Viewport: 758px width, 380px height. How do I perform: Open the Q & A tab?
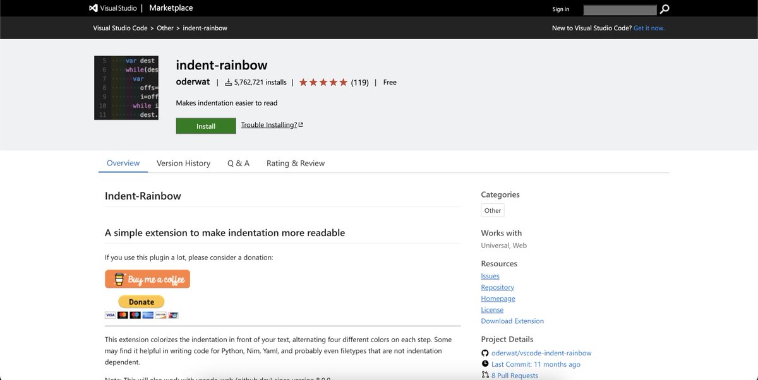point(238,163)
